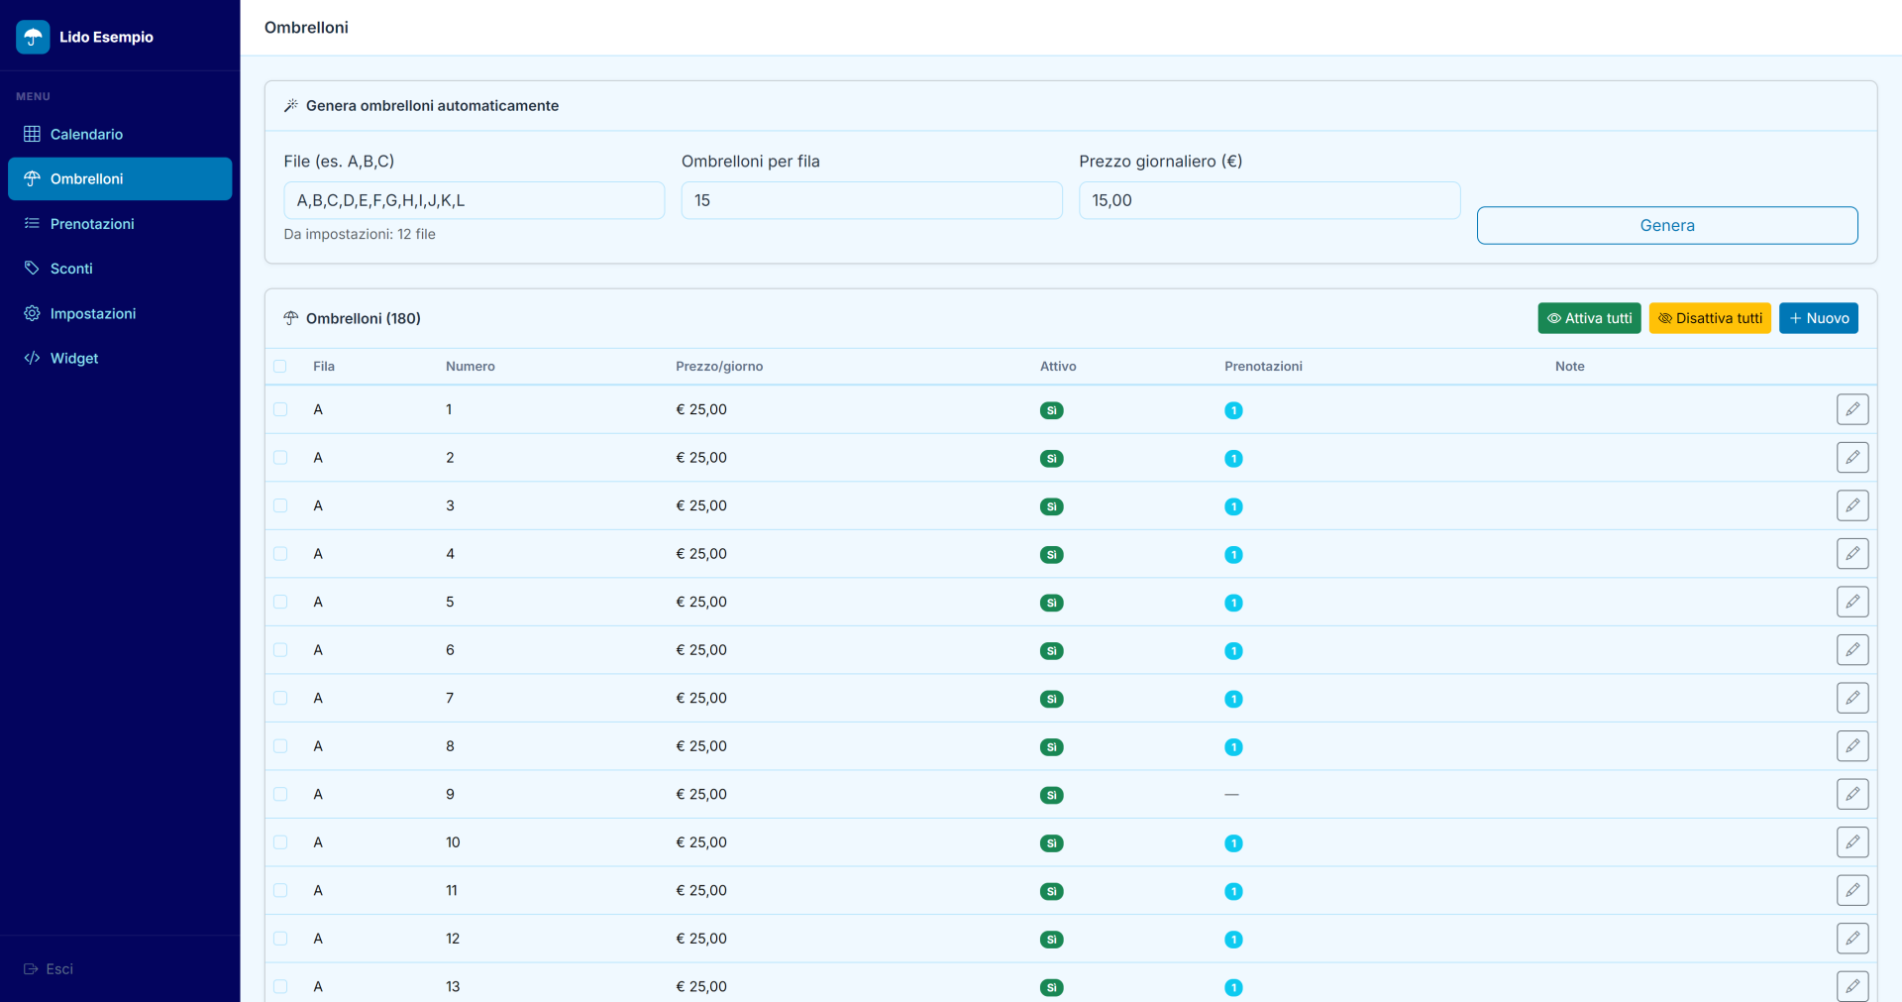The image size is (1902, 1002).
Task: Select the checkbox for umbrella A 3
Action: tap(280, 505)
